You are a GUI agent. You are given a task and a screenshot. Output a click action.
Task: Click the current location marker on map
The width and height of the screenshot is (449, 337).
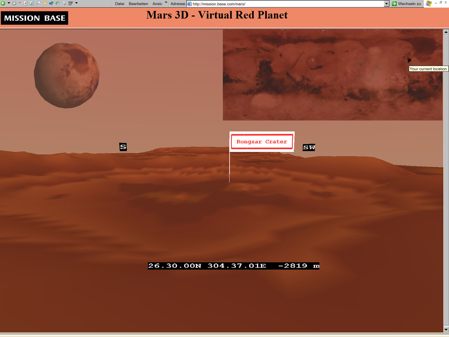[x=409, y=60]
